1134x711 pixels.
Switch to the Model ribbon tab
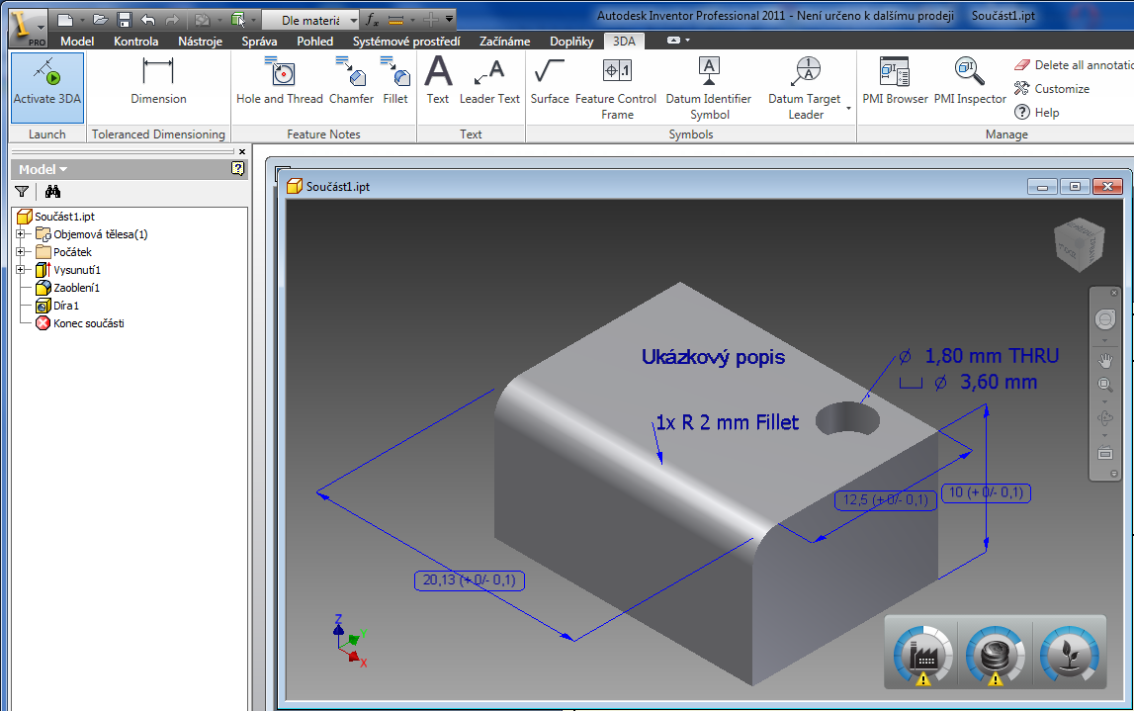tap(77, 42)
